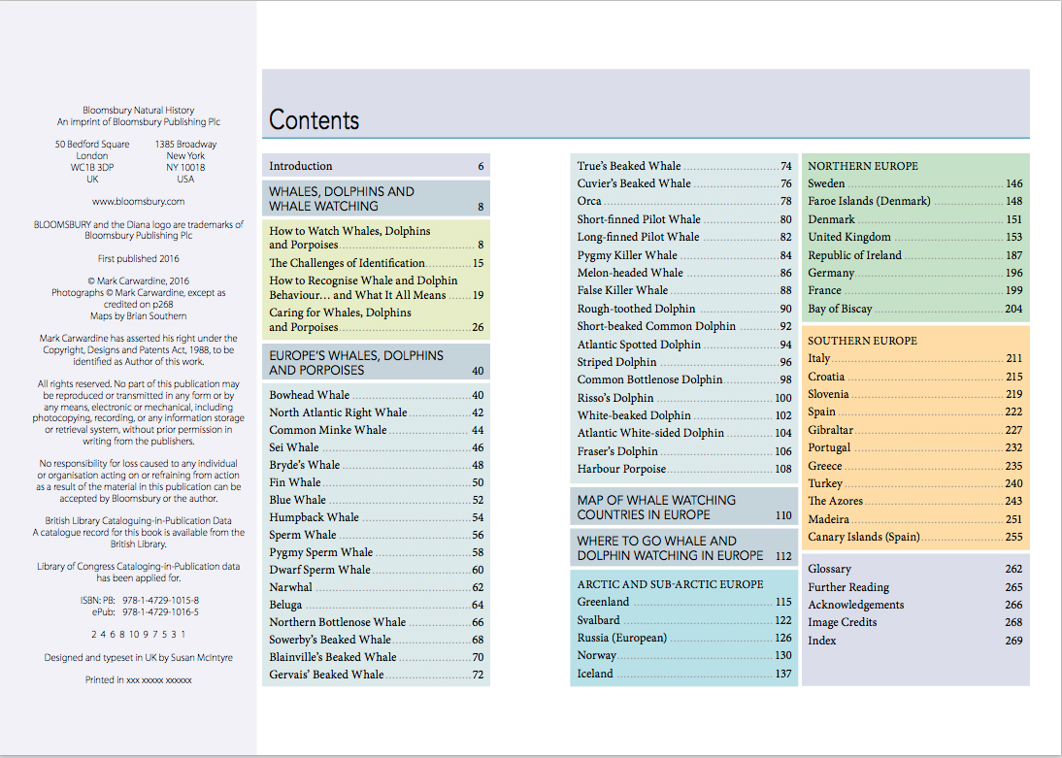Viewport: 1062px width, 758px height.
Task: Open 'Where to Go Whale and Dolphin Watching'
Action: click(684, 548)
